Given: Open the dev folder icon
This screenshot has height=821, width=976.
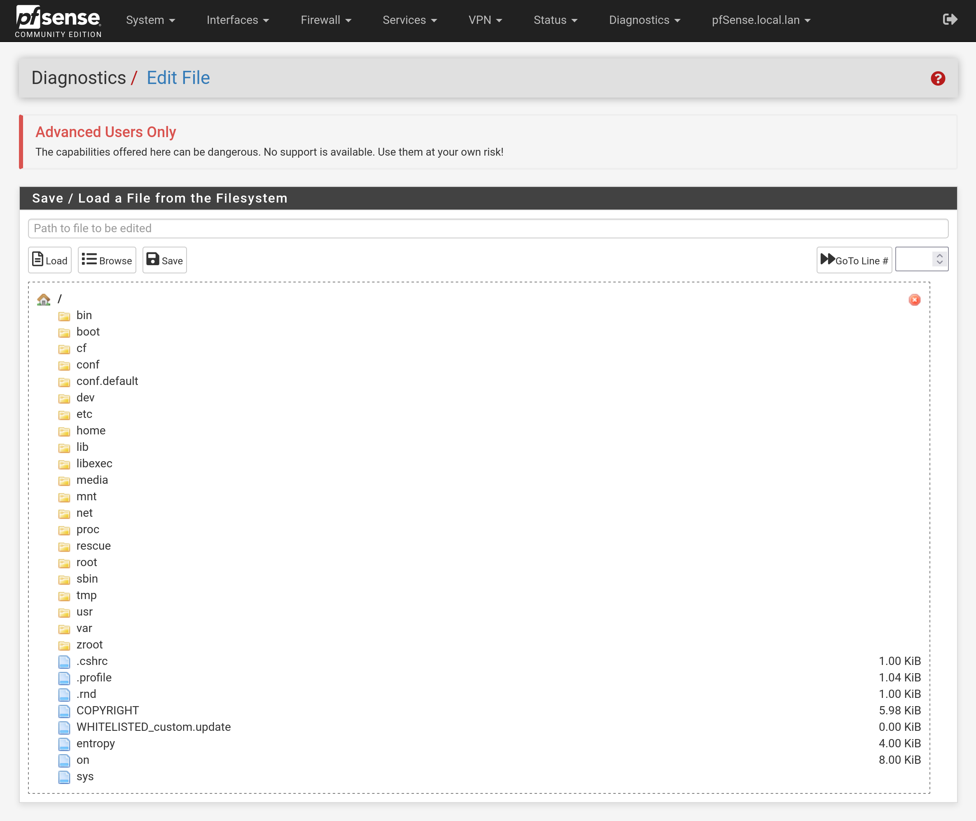Looking at the screenshot, I should point(64,399).
